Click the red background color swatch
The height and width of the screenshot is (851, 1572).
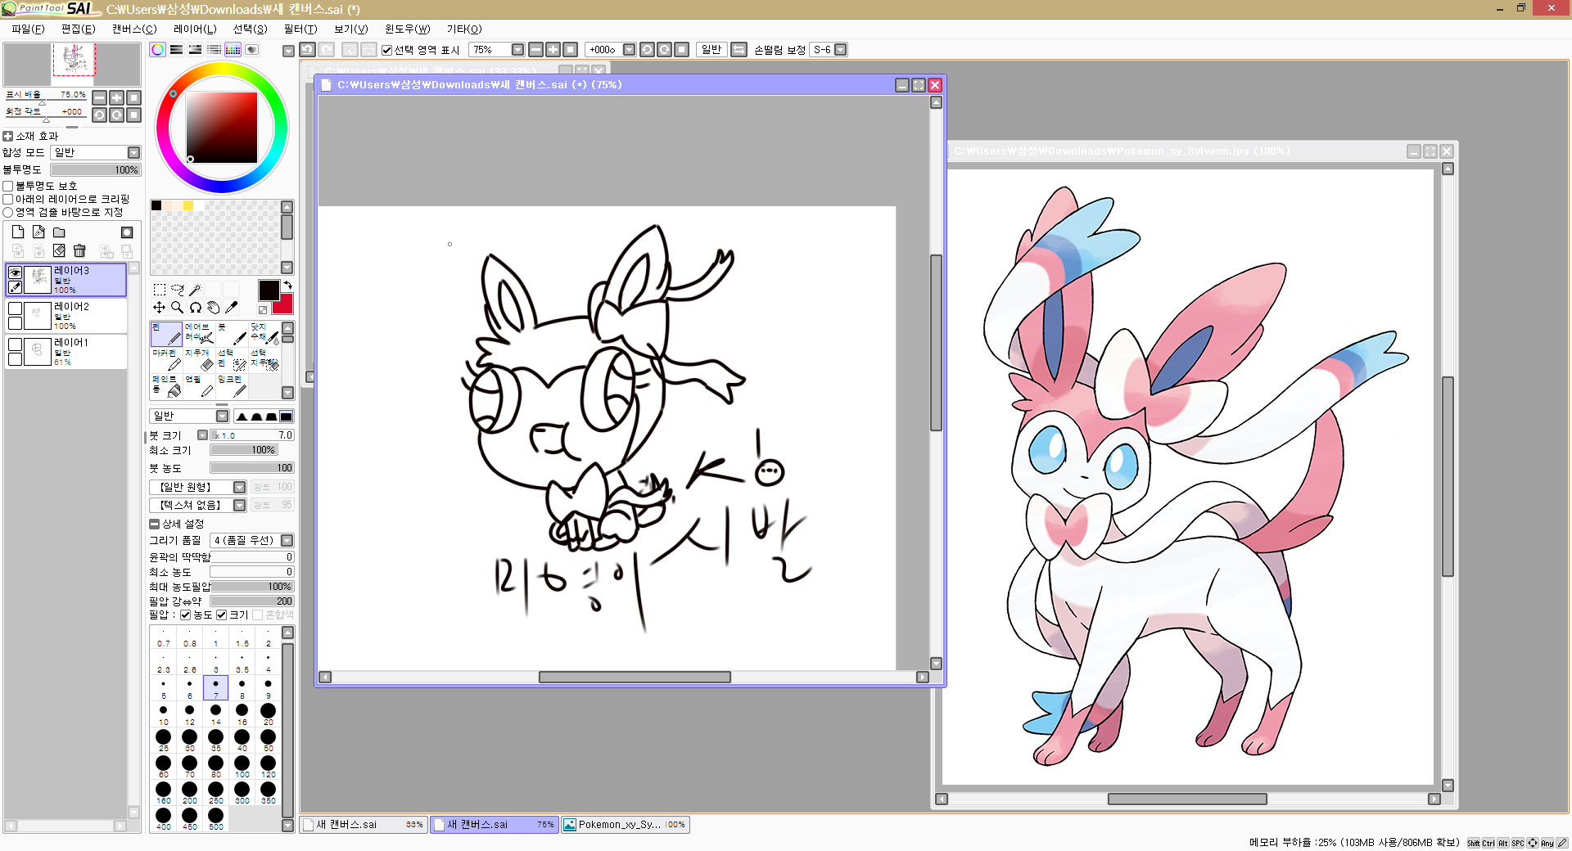click(x=284, y=306)
